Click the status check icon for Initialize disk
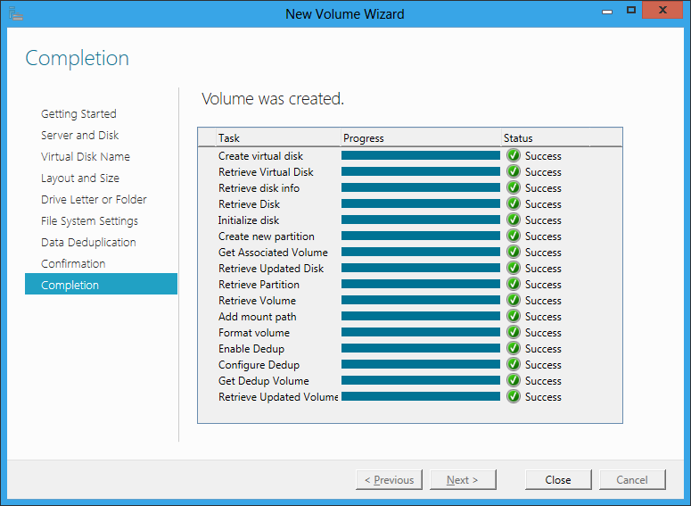The image size is (691, 506). pos(513,220)
